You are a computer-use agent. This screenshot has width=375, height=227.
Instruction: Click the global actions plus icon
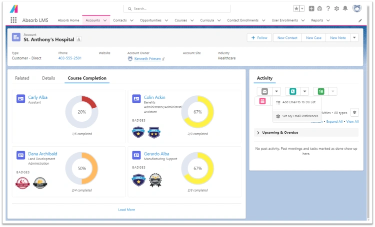(311, 8)
